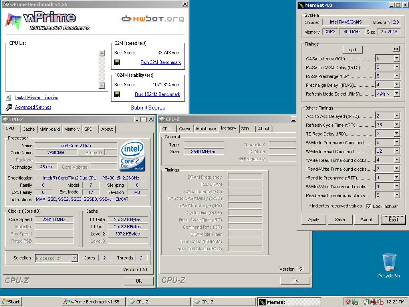Screen dimensions: 409x307
Task: Click the Intel Core 2 Duo badge
Action: point(132,156)
